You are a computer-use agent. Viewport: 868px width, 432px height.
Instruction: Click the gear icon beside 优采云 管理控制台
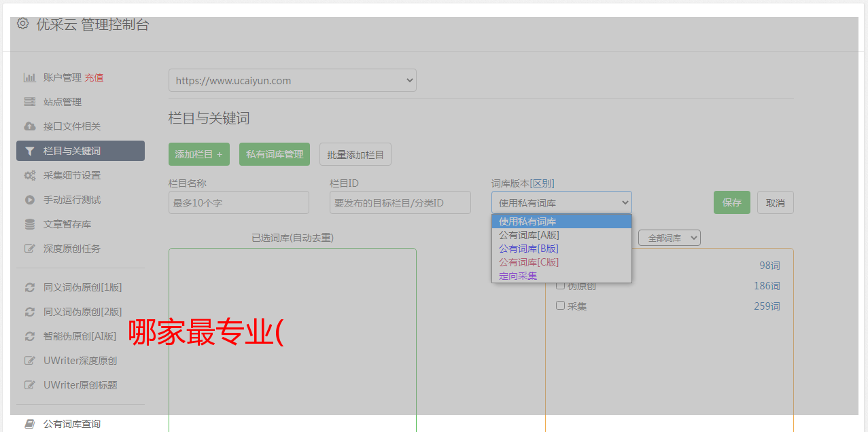[x=22, y=24]
